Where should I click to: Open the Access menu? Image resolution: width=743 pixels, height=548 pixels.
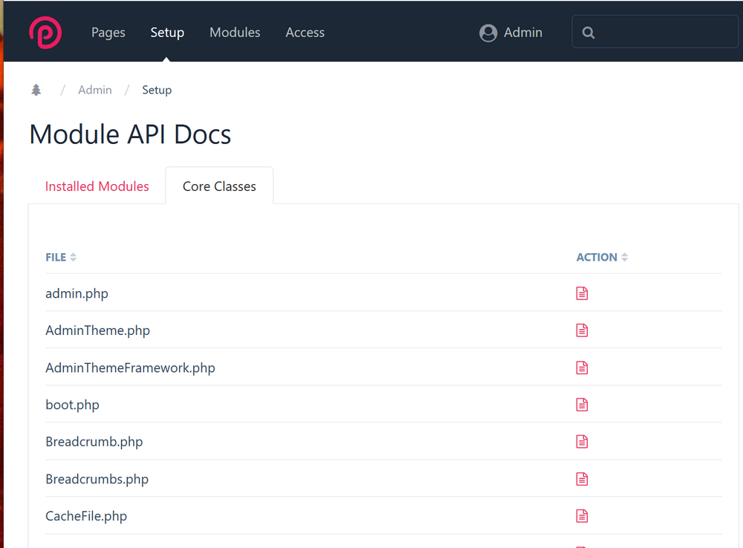305,33
